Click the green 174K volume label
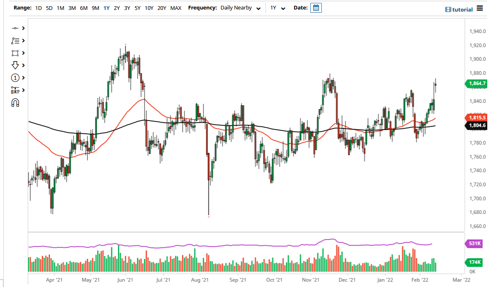The image size is (491, 287). point(474,262)
